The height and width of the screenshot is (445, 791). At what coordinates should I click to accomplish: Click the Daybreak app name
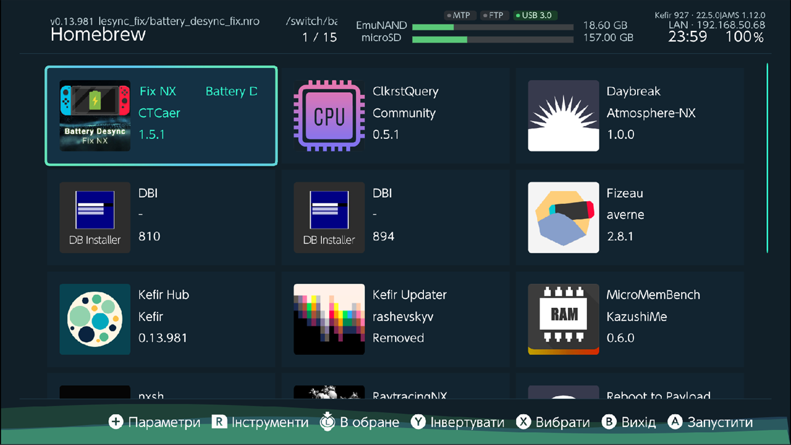coord(633,91)
